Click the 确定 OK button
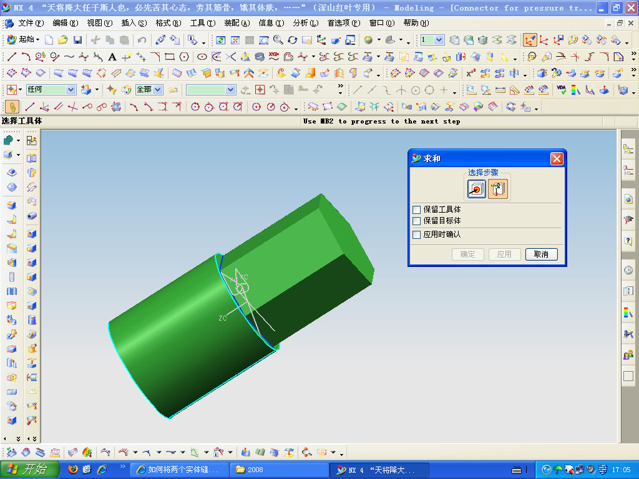 [467, 254]
